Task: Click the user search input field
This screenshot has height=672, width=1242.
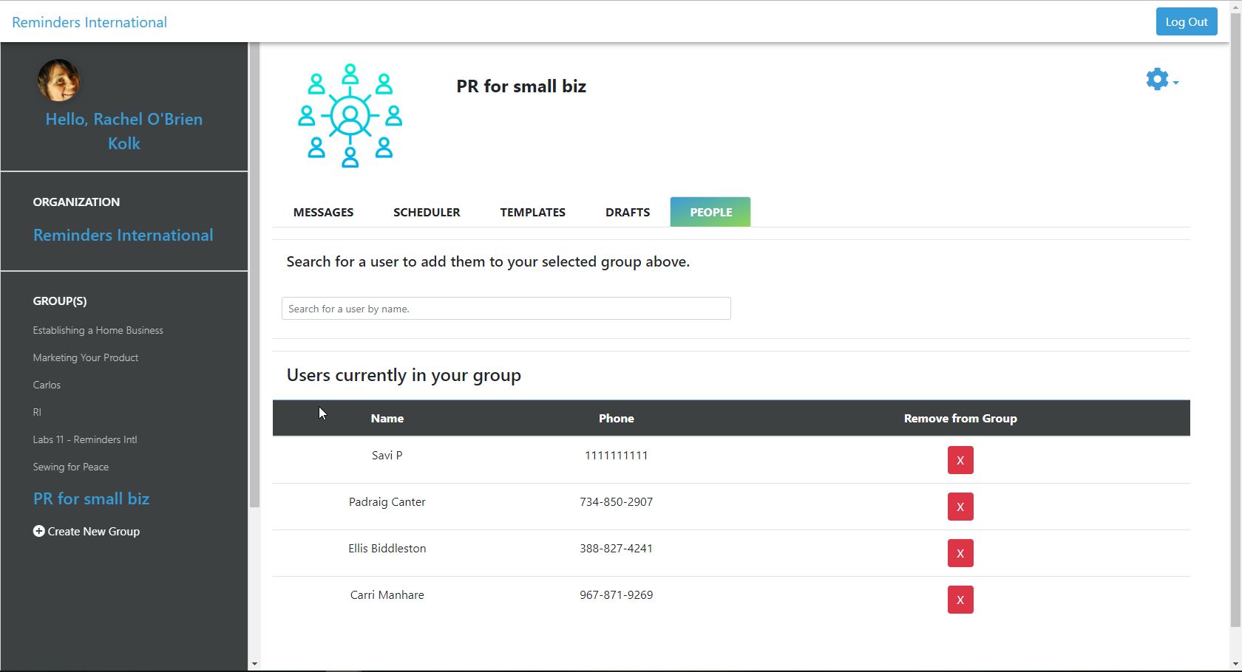Action: pos(506,308)
